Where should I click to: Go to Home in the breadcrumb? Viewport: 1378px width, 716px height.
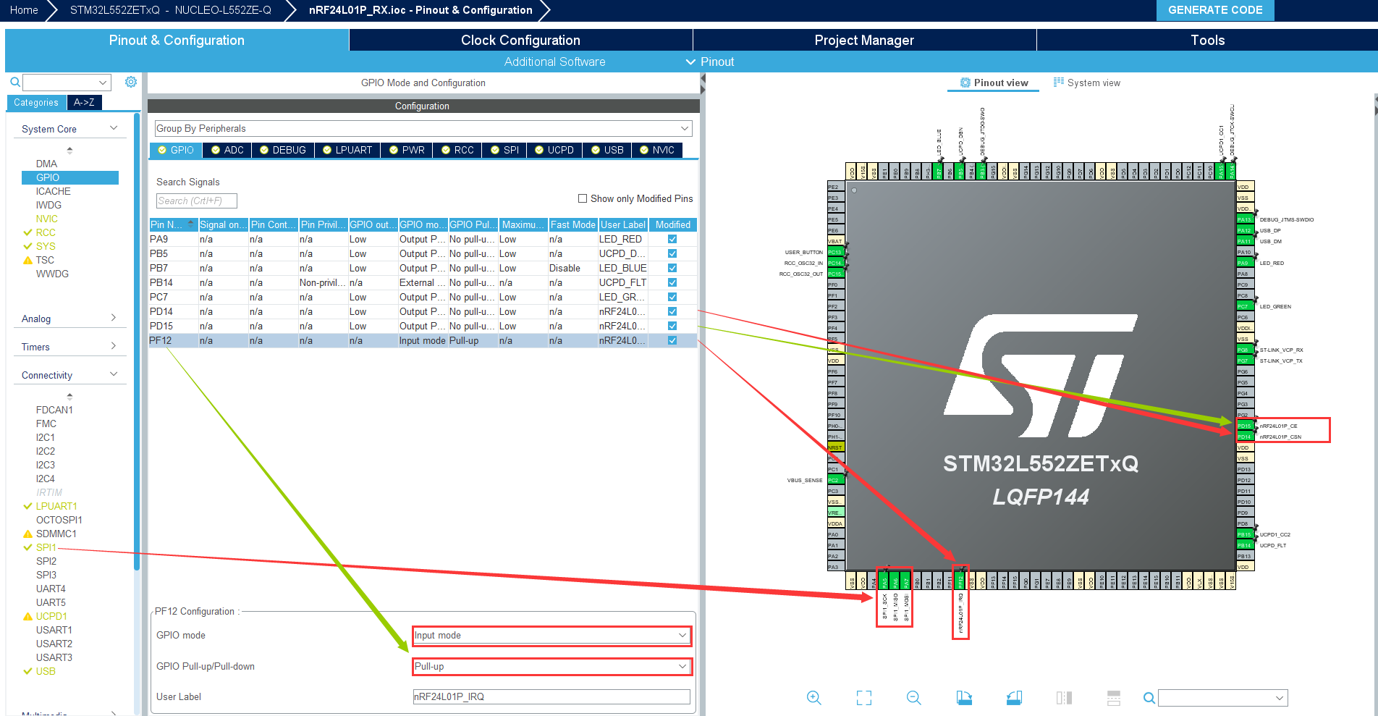(24, 10)
